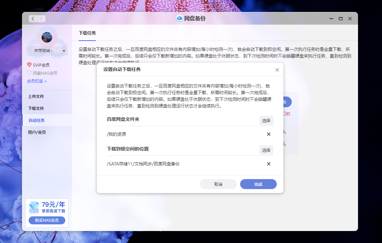Viewport: 382px width, 243px height.
Task: Open the 用户/会员 sidebar section
Action: coord(37,132)
